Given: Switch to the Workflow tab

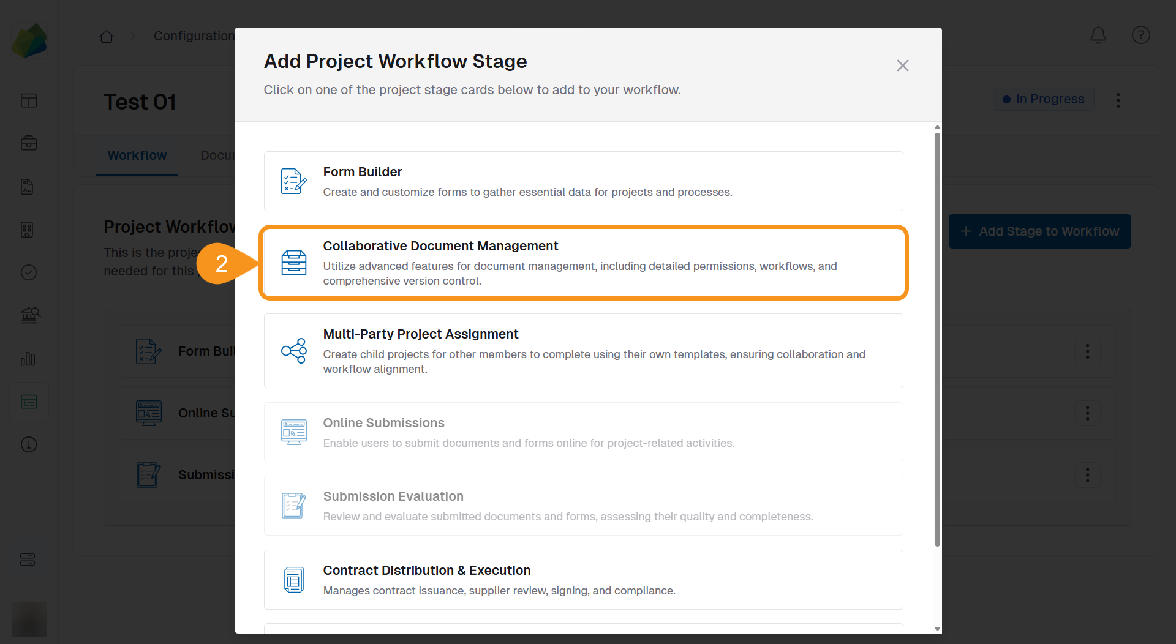Looking at the screenshot, I should pyautogui.click(x=137, y=155).
